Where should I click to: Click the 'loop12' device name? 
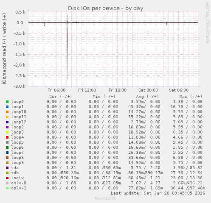pyautogui.click(x=19, y=122)
